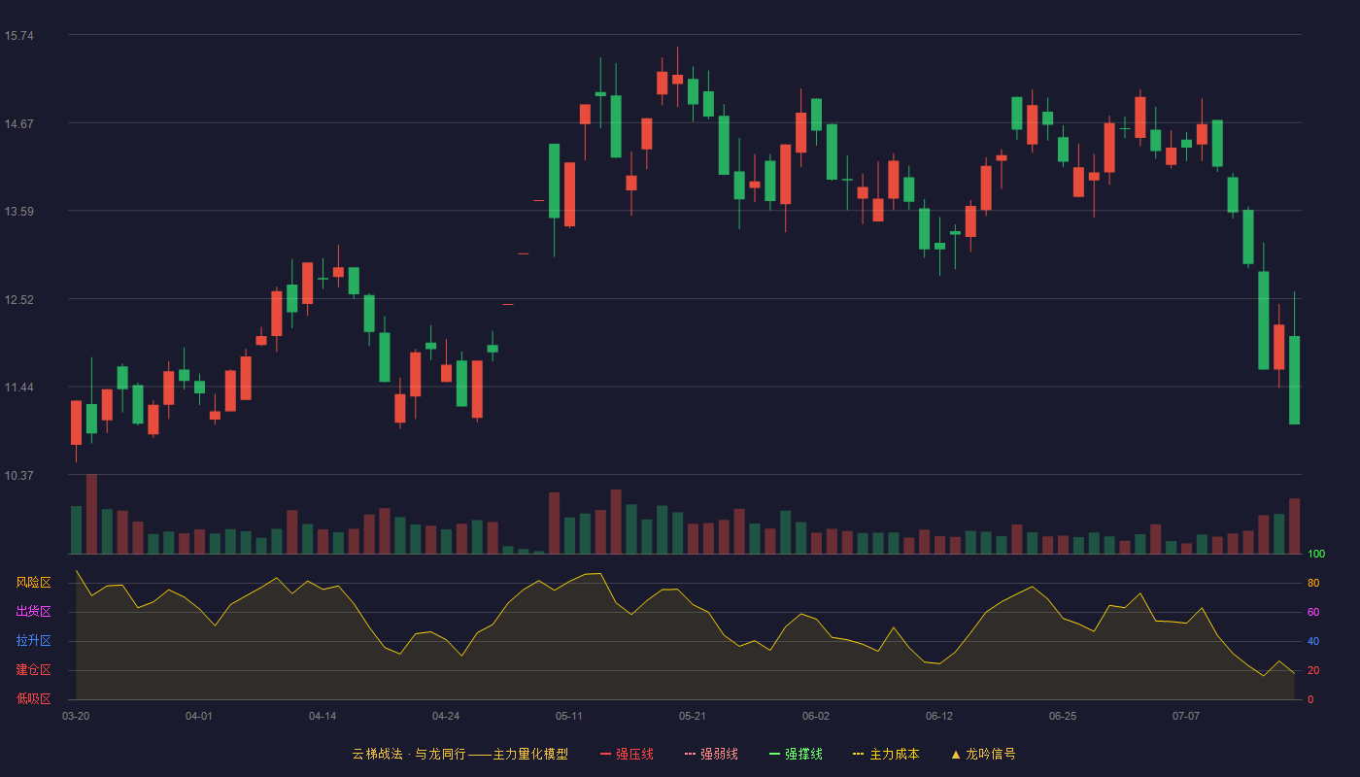Viewport: 1360px width, 777px height.
Task: Click the 04-01 date axis label
Action: pyautogui.click(x=199, y=716)
